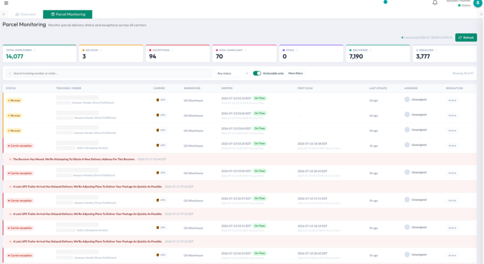Click the search magnifier icon
The image size is (484, 264).
[10, 74]
